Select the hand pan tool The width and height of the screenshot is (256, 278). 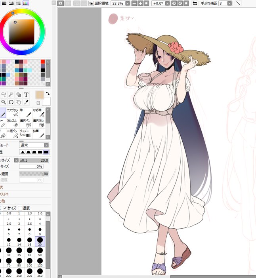[x=19, y=102]
